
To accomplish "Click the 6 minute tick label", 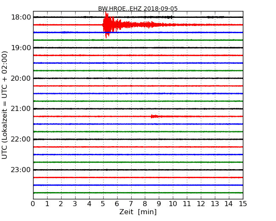I will tap(117, 204).
